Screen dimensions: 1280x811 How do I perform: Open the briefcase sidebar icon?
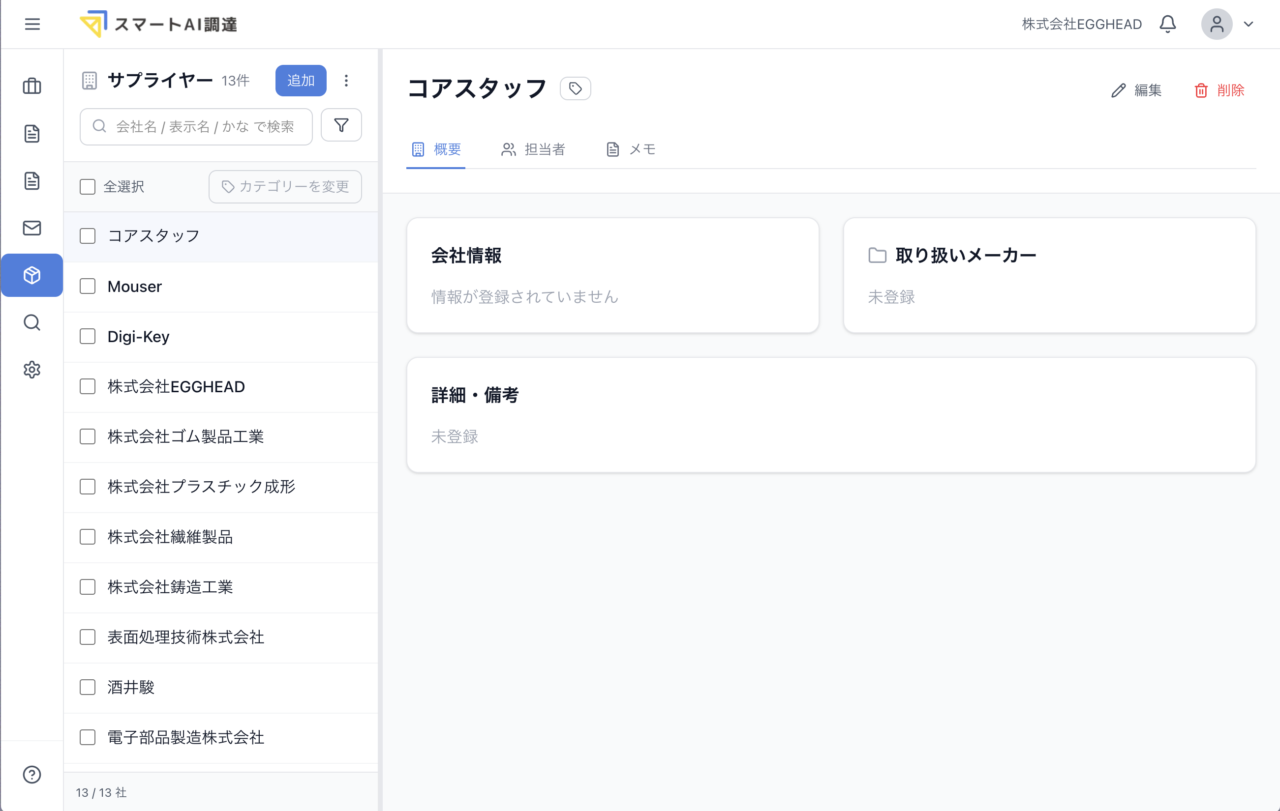[32, 86]
